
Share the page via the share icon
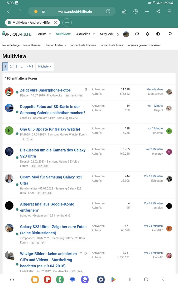click(x=158, y=11)
